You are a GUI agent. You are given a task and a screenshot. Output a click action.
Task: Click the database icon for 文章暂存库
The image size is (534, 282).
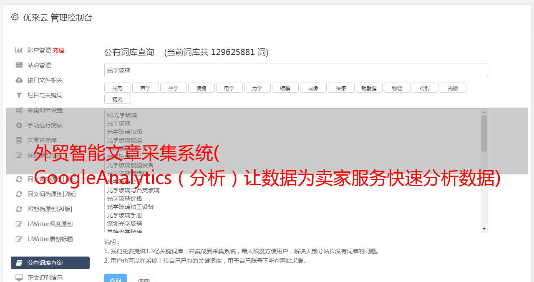(x=19, y=140)
